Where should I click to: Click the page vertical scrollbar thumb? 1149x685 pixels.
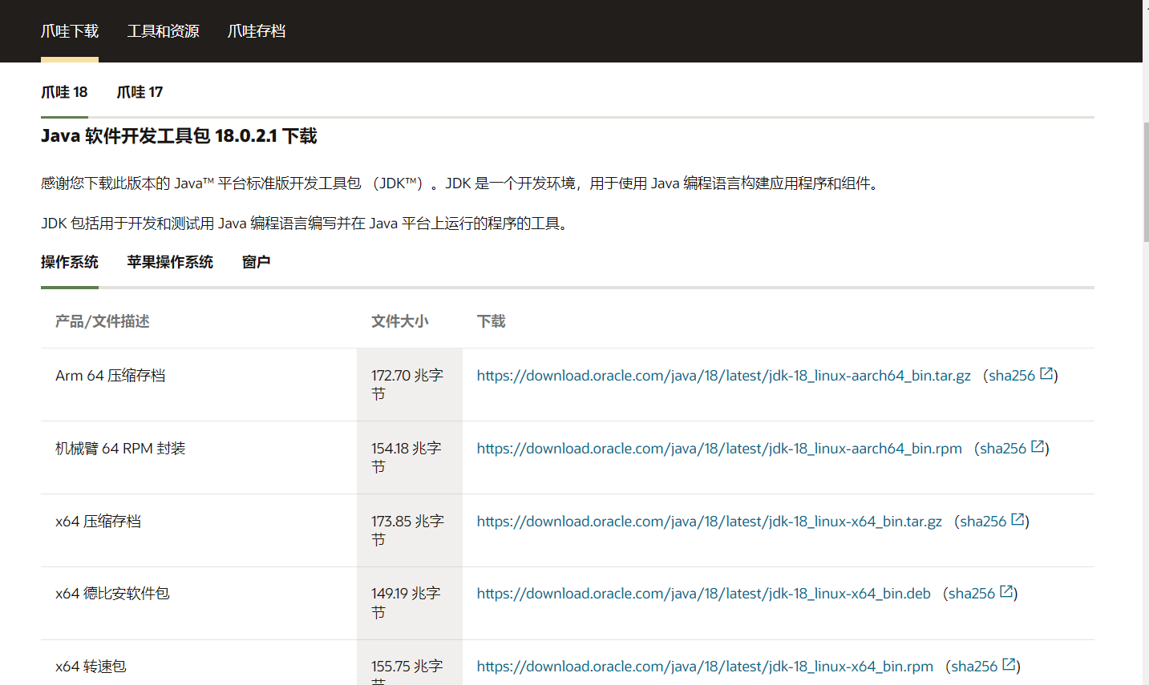click(1146, 182)
